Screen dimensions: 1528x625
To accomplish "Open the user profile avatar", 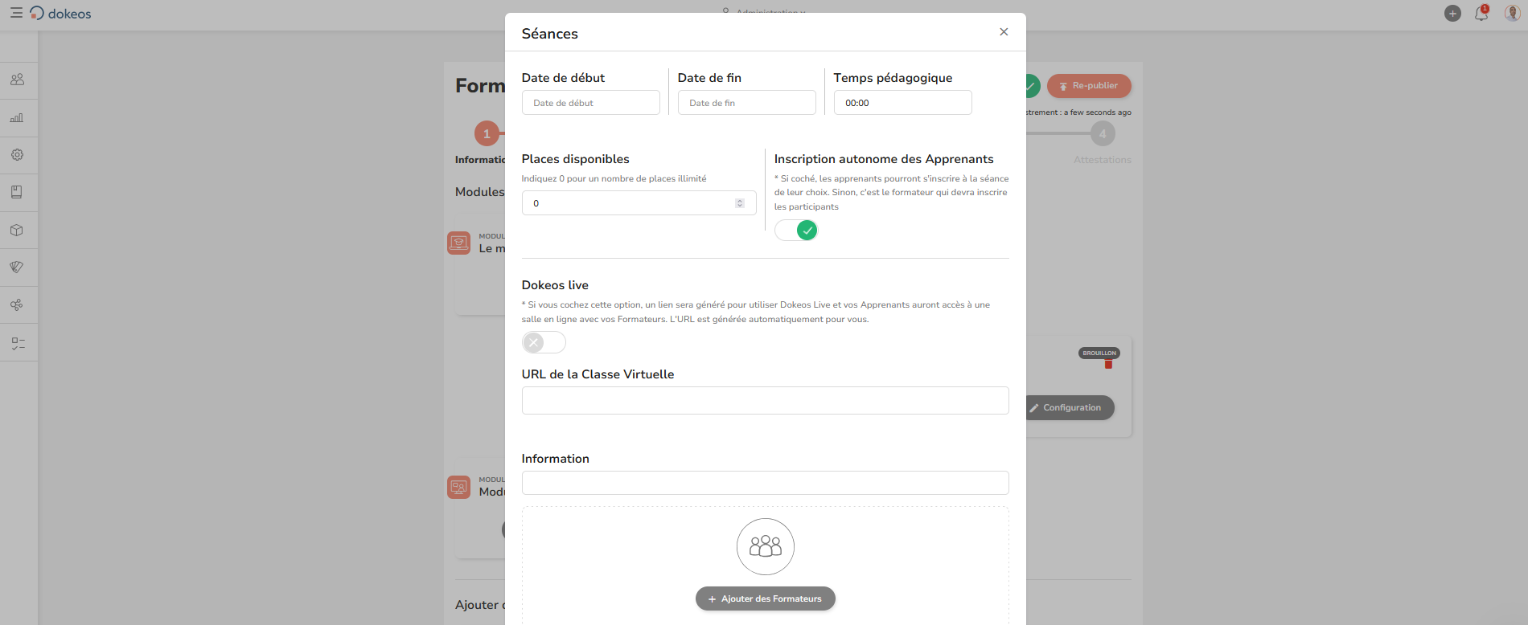I will coord(1512,14).
